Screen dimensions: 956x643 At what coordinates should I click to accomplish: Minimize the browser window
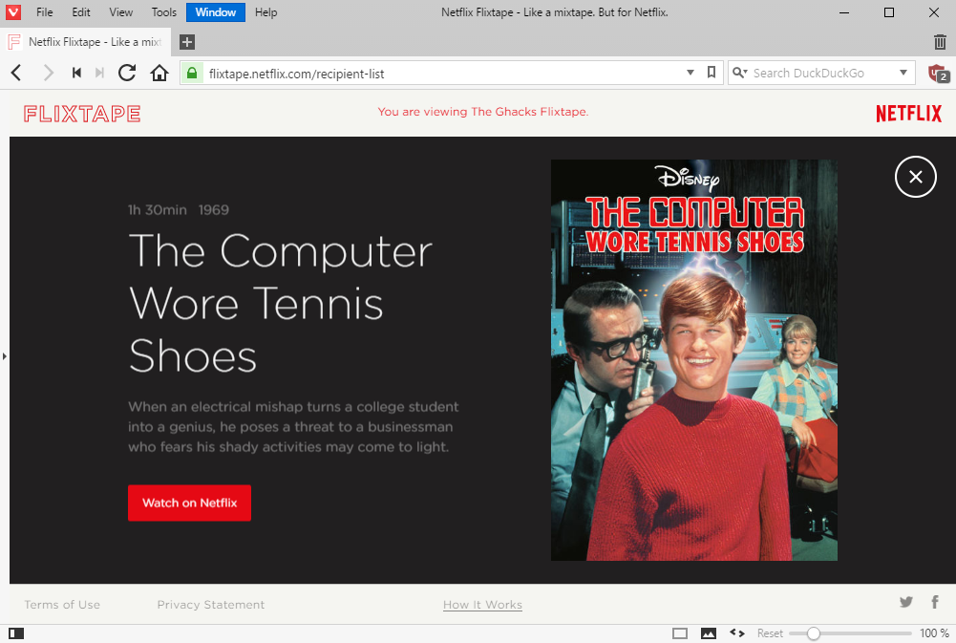pos(844,12)
